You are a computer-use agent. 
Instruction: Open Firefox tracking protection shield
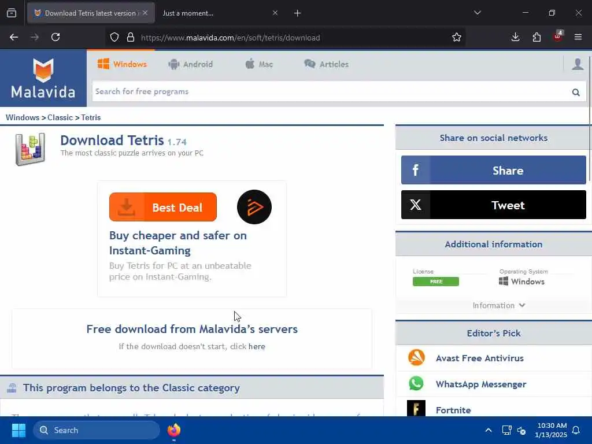[x=114, y=38]
